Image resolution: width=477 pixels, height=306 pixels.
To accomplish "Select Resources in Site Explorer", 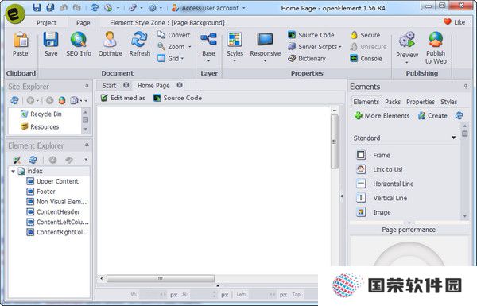I will [40, 126].
